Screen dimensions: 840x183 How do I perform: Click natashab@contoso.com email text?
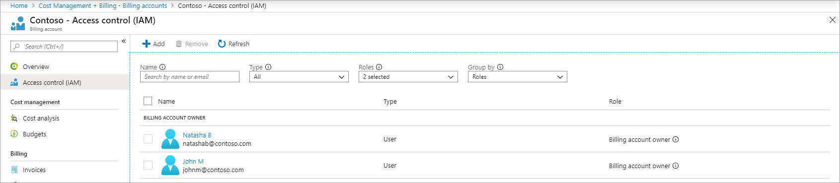[217, 143]
